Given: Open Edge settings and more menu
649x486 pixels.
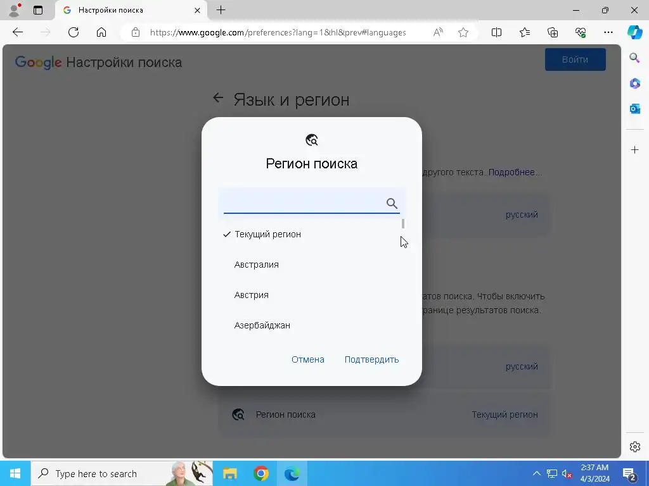Looking at the screenshot, I should [608, 32].
